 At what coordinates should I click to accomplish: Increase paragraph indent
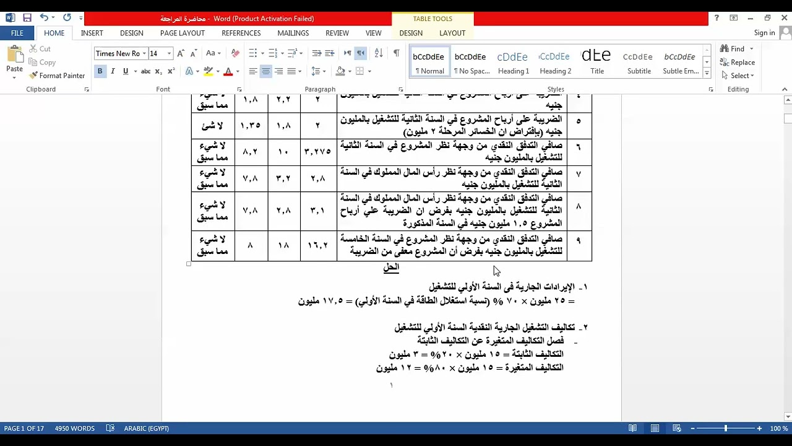330,53
